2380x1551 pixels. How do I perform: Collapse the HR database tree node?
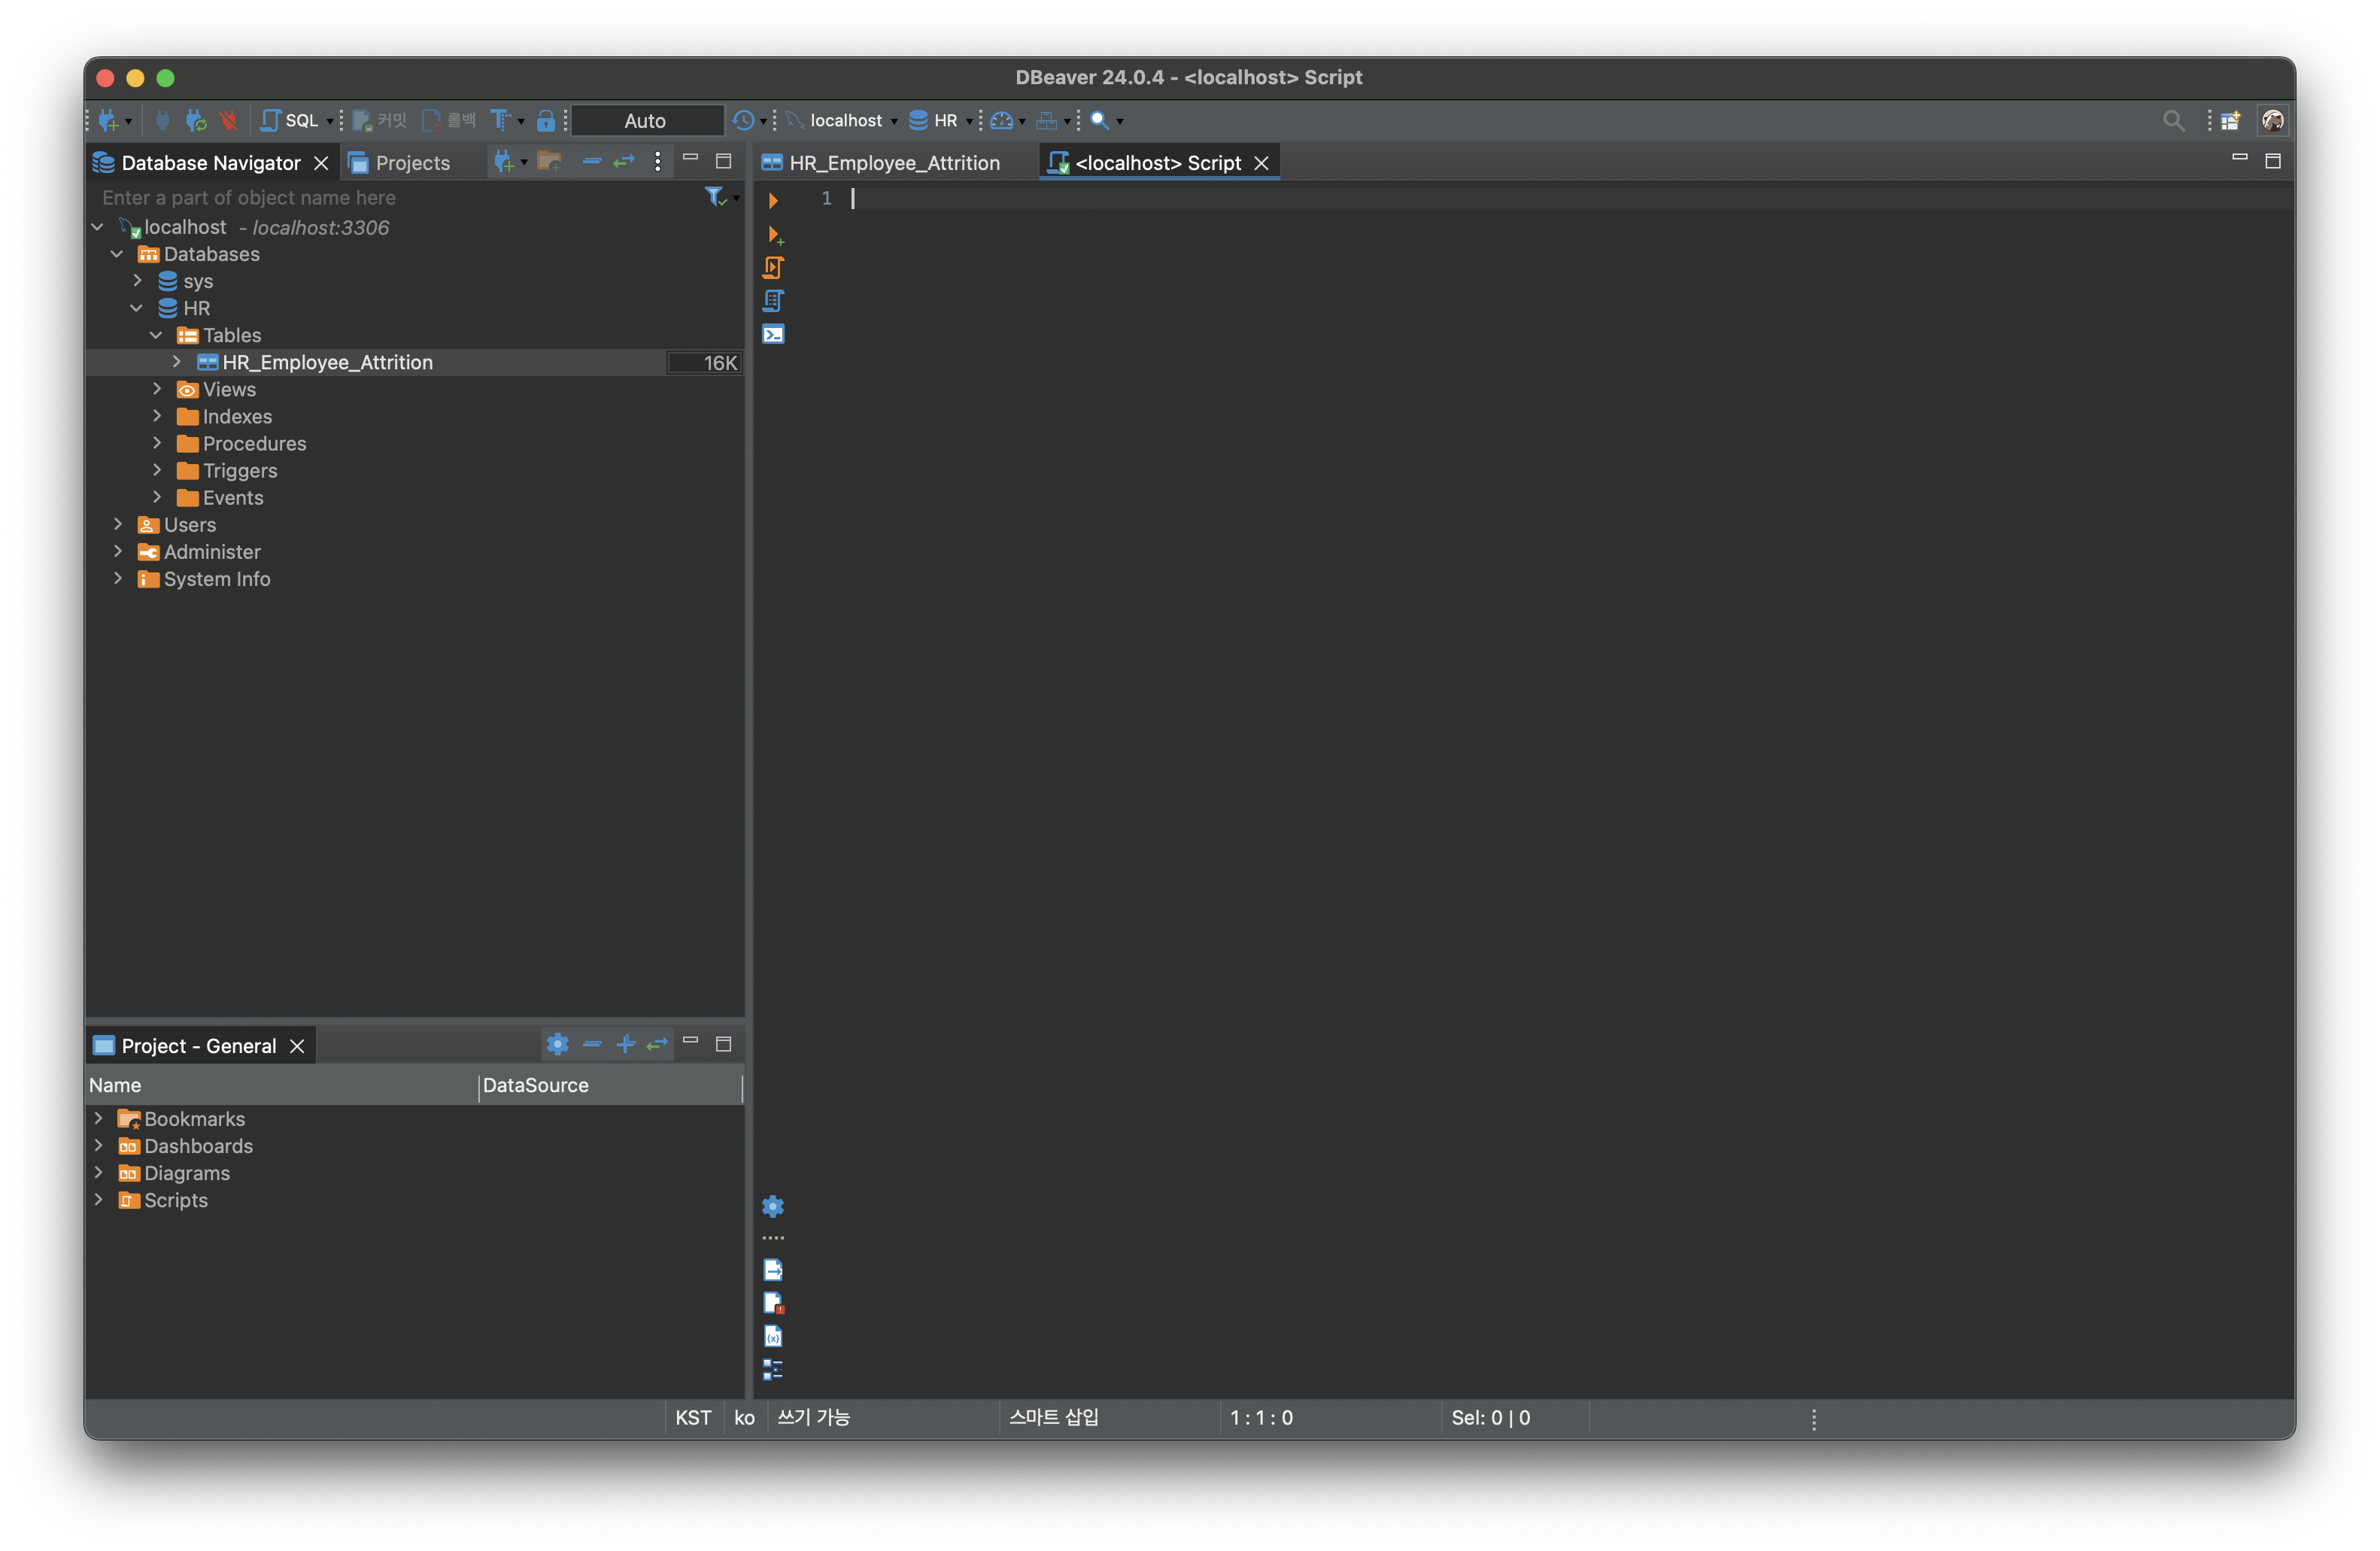(x=137, y=308)
